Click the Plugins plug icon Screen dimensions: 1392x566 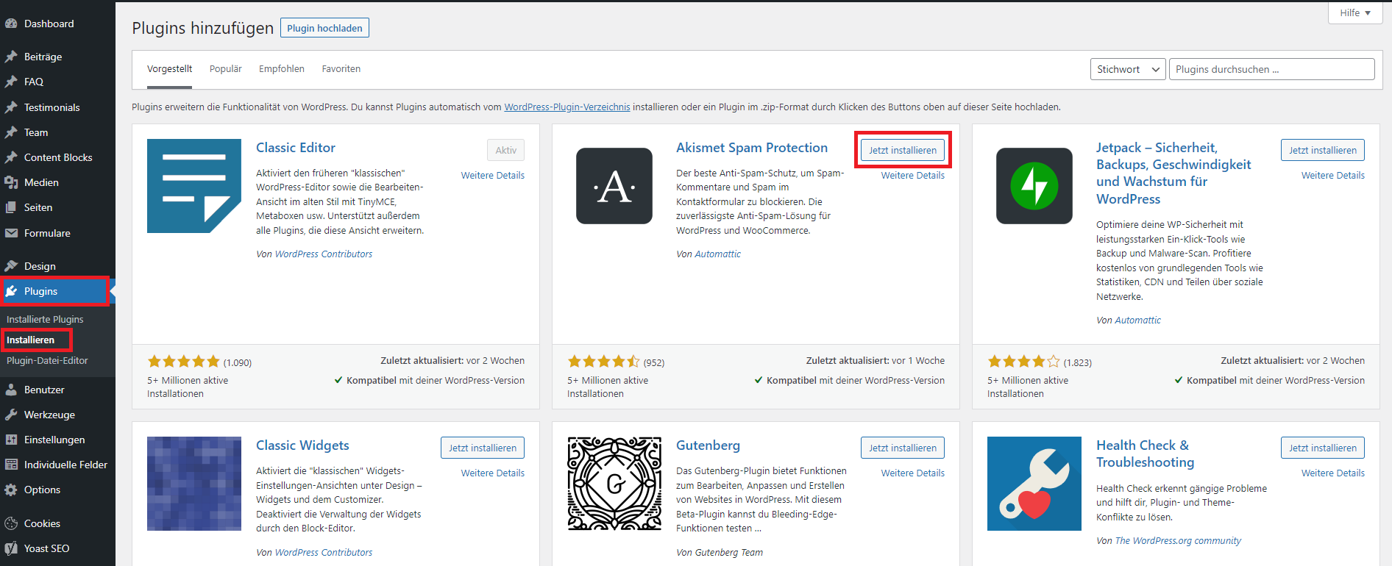pyautogui.click(x=11, y=291)
